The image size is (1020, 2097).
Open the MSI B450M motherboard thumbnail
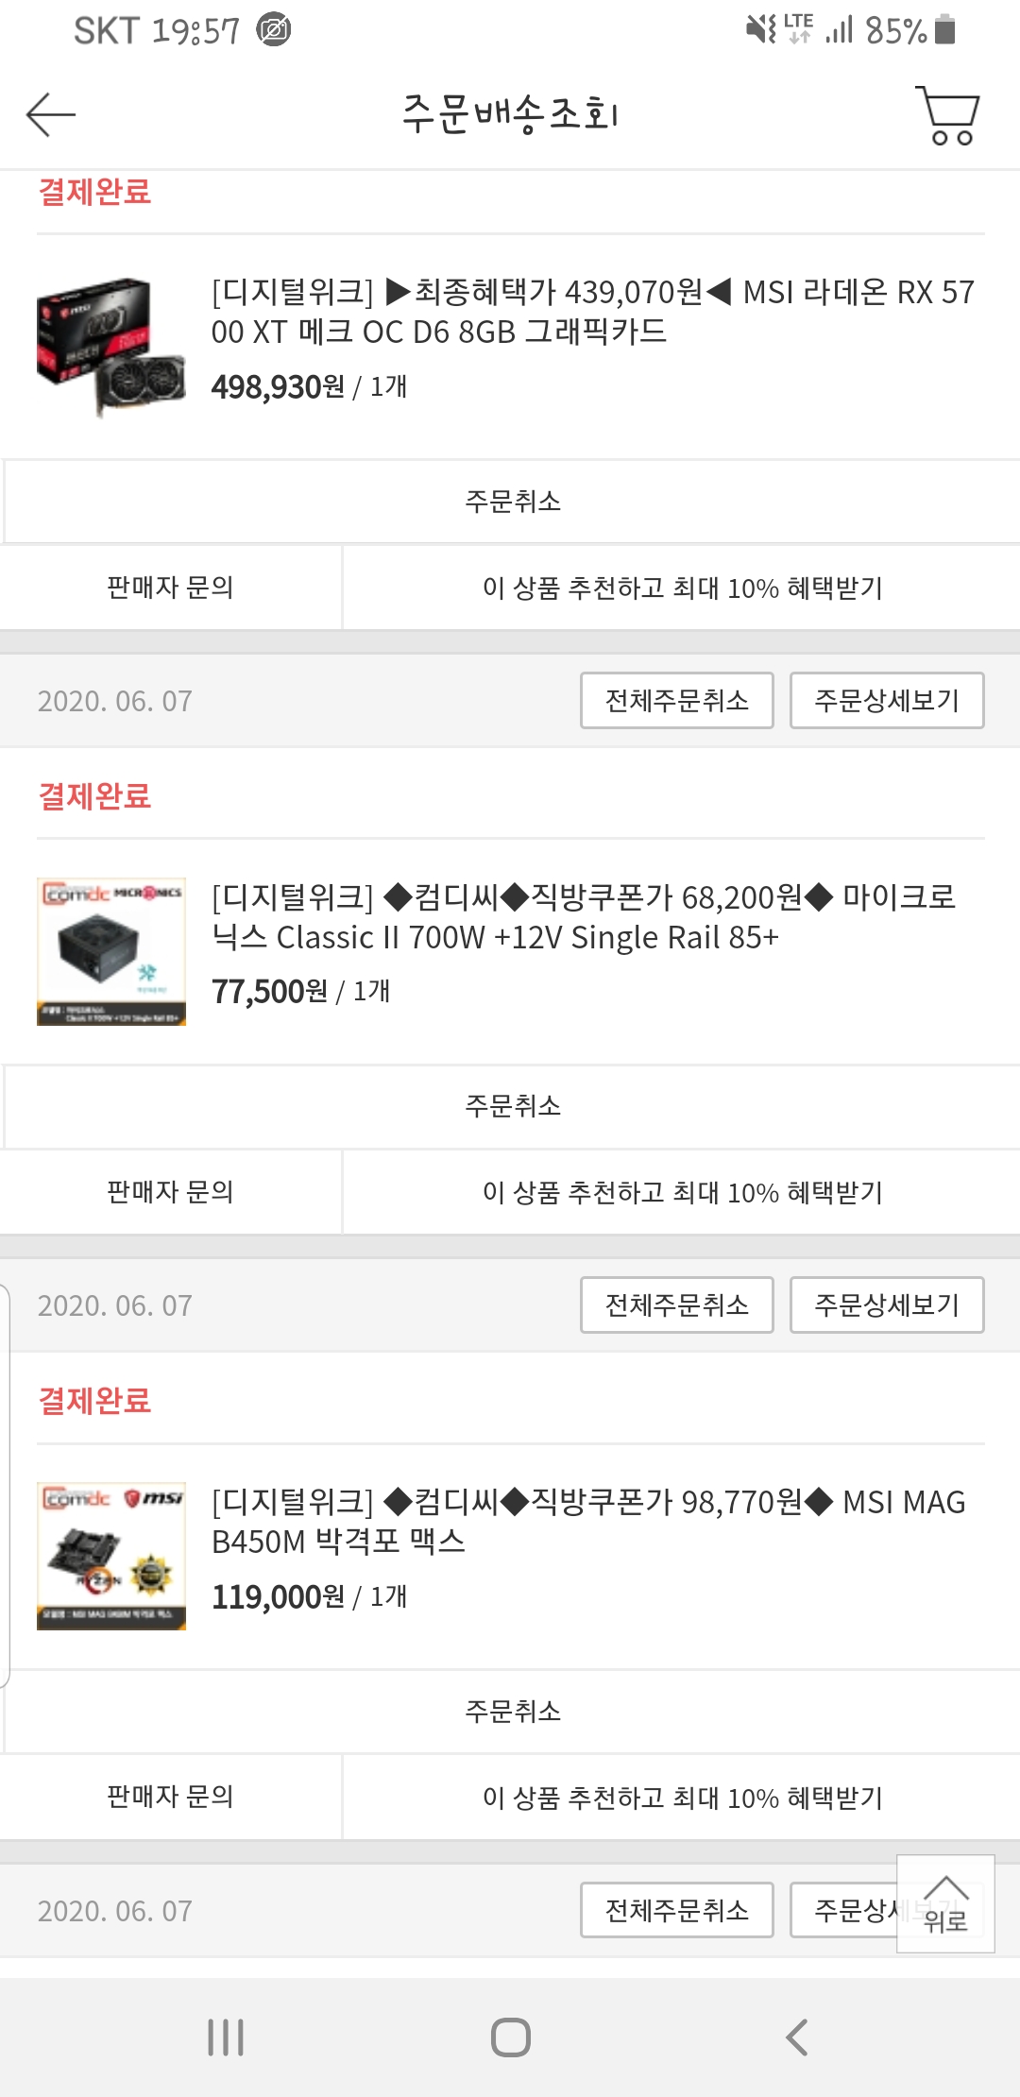tap(111, 1556)
